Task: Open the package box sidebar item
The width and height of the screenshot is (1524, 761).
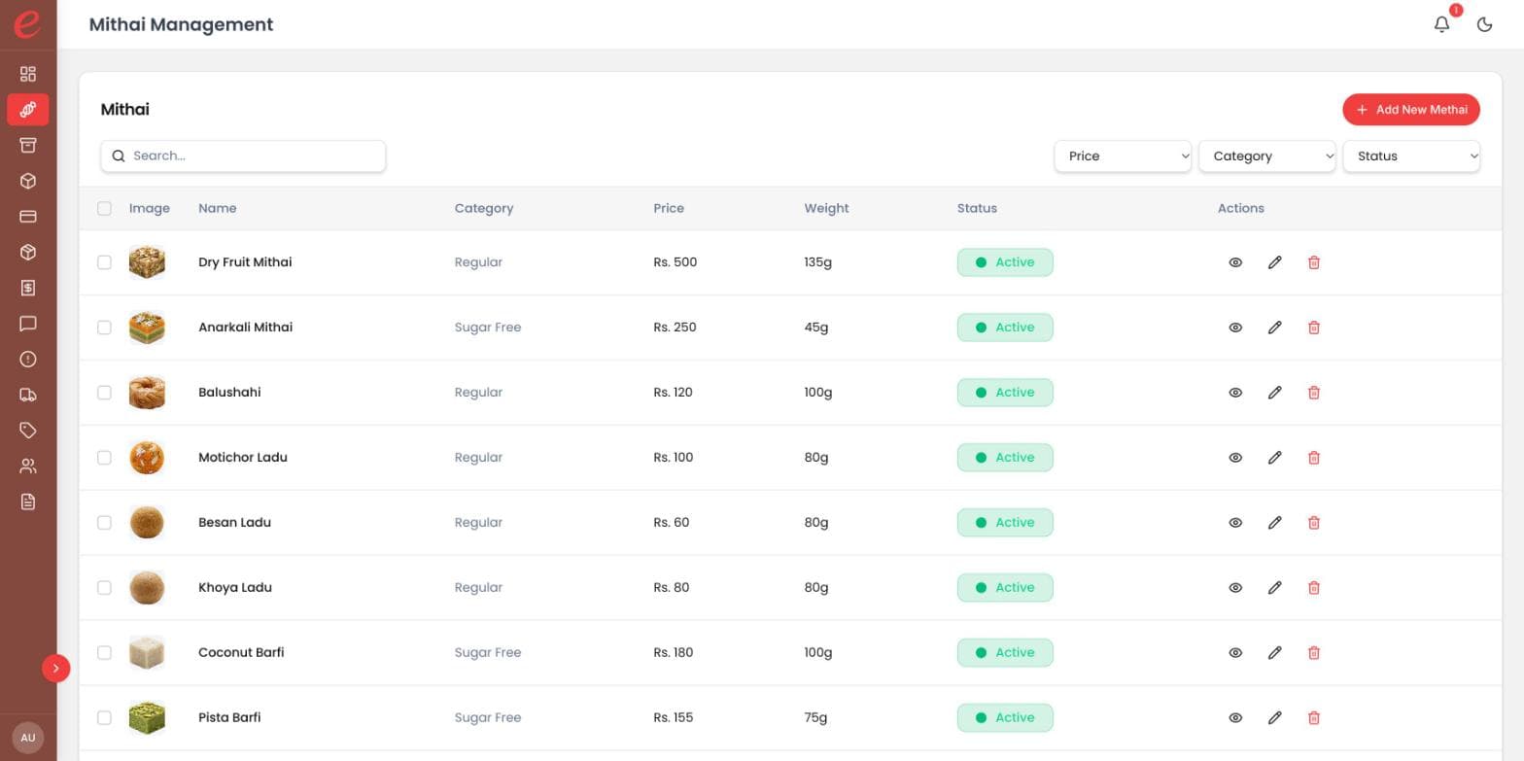Action: click(28, 253)
